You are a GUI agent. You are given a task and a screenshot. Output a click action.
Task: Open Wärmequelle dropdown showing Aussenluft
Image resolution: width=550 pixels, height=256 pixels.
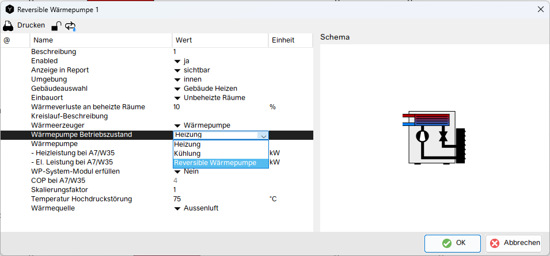[177, 208]
